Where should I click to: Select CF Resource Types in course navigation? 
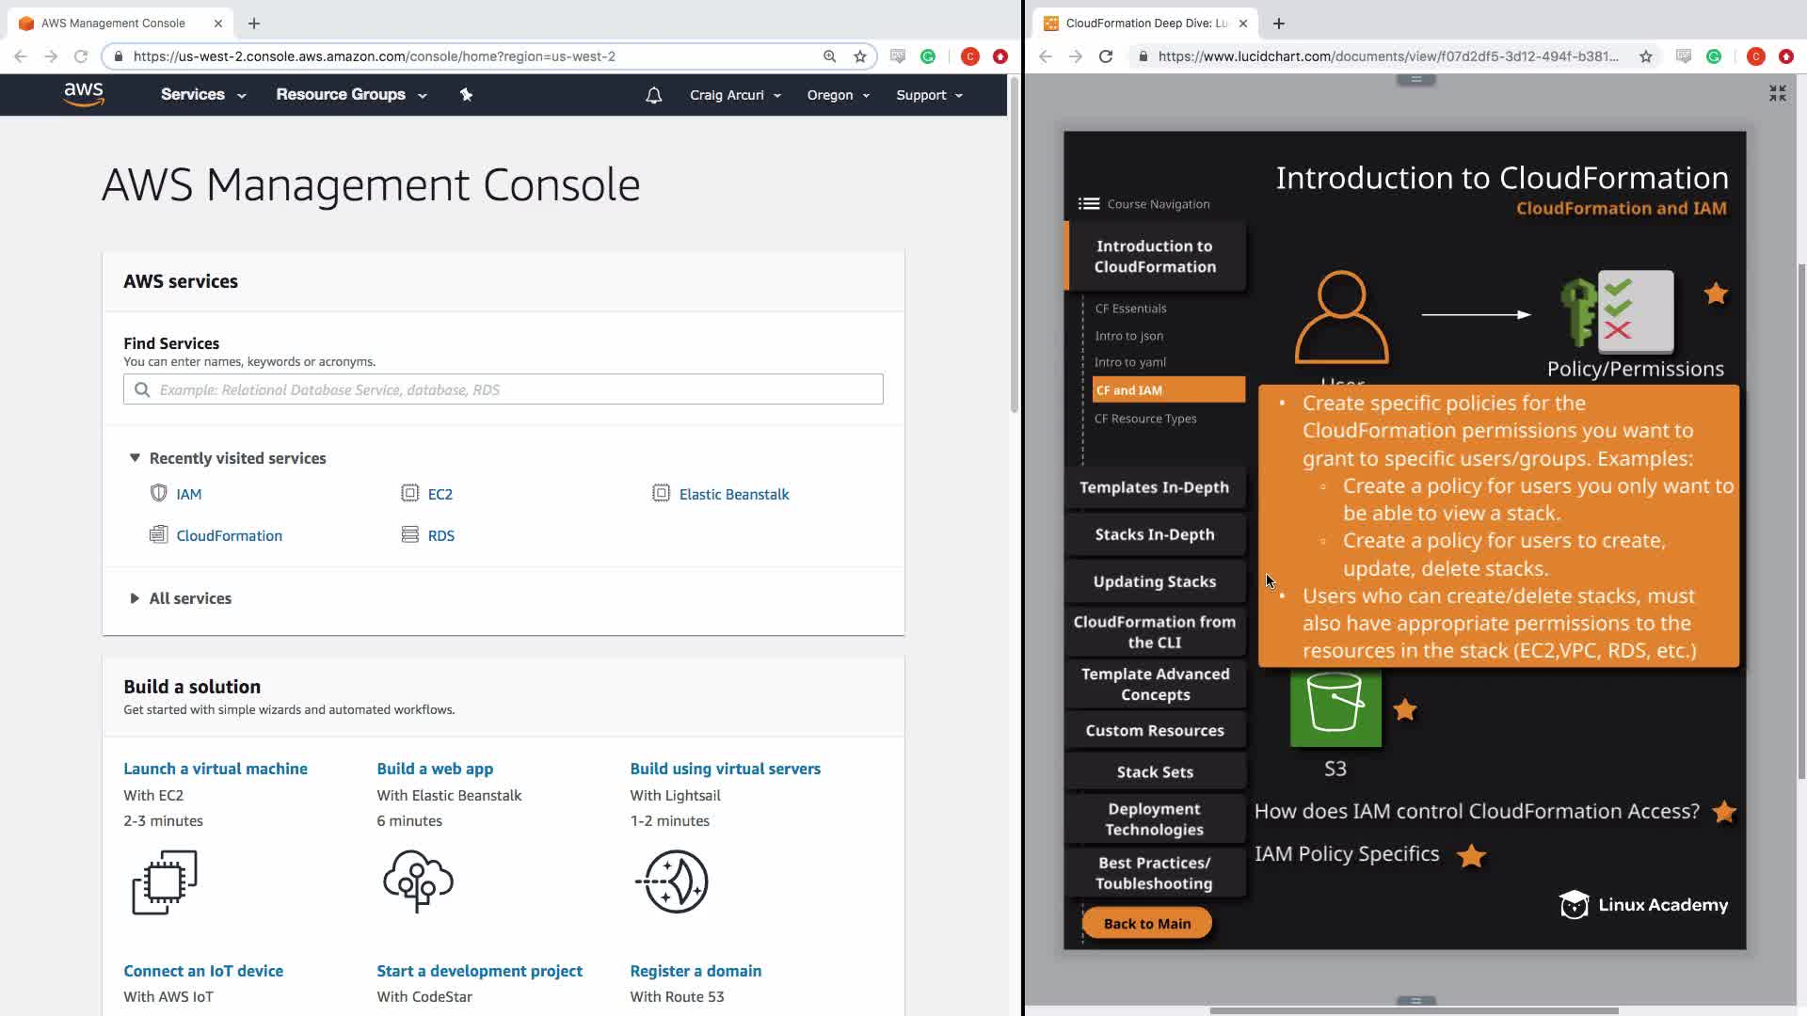pos(1145,419)
